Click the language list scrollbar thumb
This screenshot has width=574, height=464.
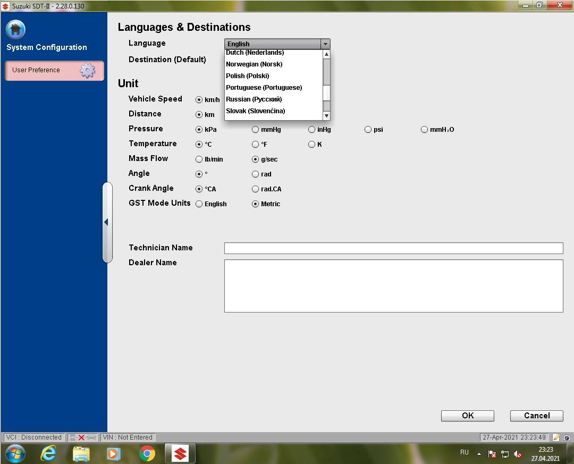[x=326, y=92]
